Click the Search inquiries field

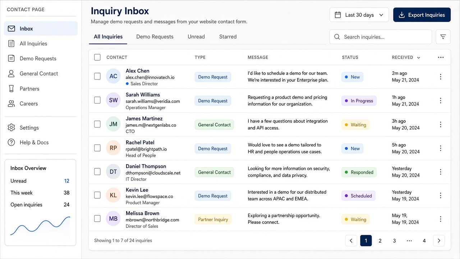381,37
